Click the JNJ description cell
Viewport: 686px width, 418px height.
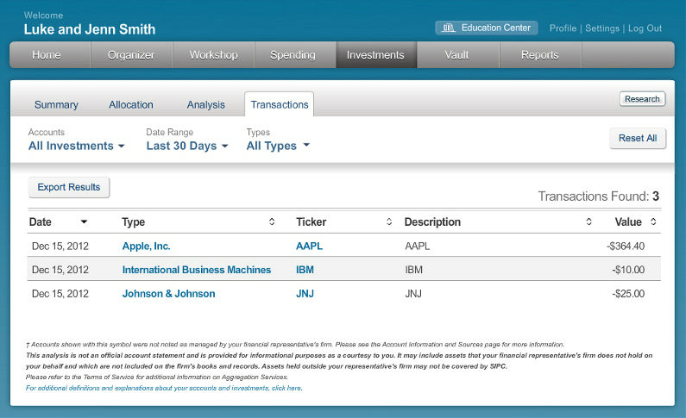413,294
